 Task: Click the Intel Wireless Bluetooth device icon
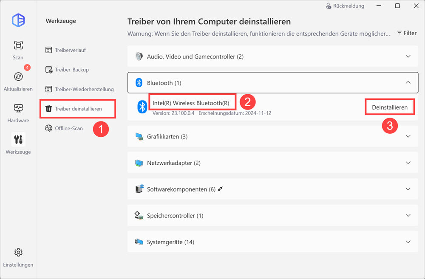coord(142,107)
